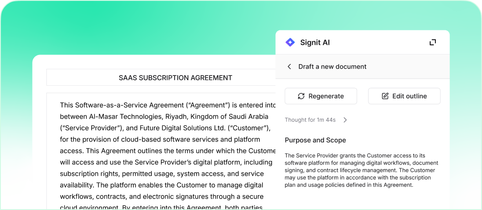Click the "Signit AI" panel title
Screen dimensions: 482x210
315,43
